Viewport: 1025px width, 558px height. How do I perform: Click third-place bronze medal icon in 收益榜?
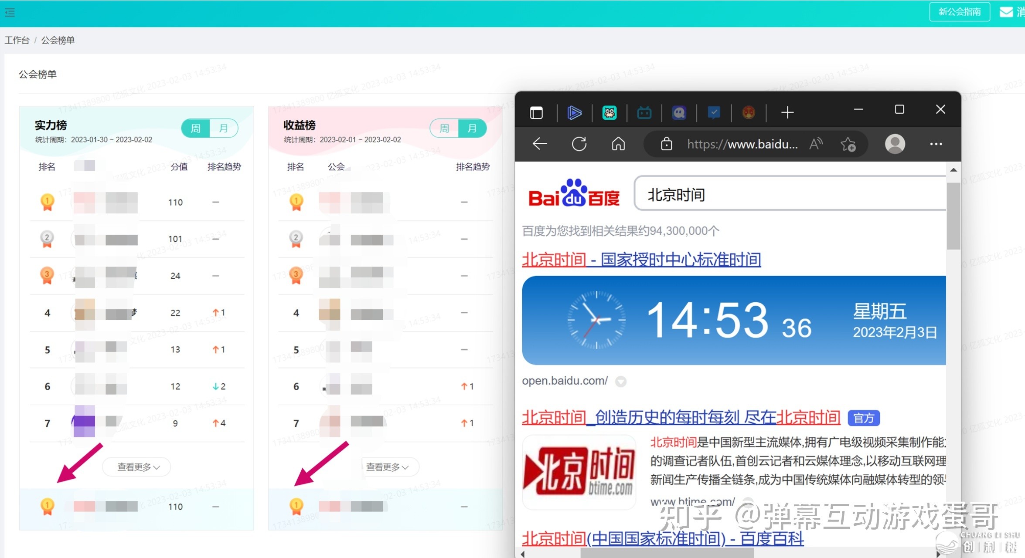pyautogui.click(x=296, y=275)
